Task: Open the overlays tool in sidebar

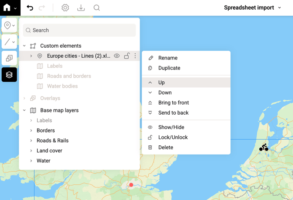Action: [x=9, y=58]
